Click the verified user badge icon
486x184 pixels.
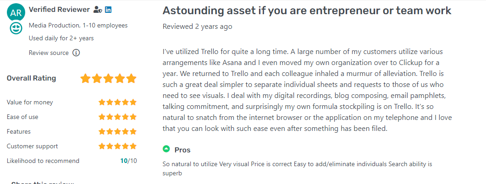point(97,10)
